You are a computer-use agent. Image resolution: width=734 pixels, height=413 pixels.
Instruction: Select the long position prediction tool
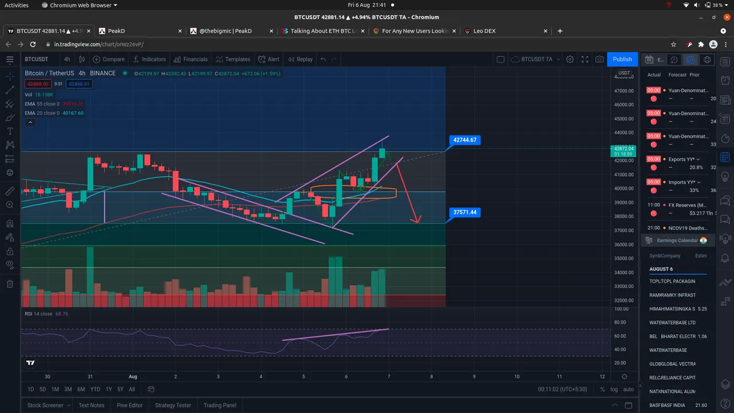[x=10, y=159]
